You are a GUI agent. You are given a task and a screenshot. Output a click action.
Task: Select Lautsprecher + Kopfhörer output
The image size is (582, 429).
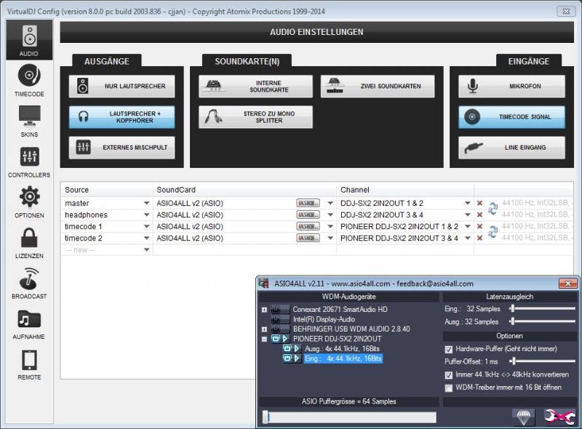(x=121, y=117)
